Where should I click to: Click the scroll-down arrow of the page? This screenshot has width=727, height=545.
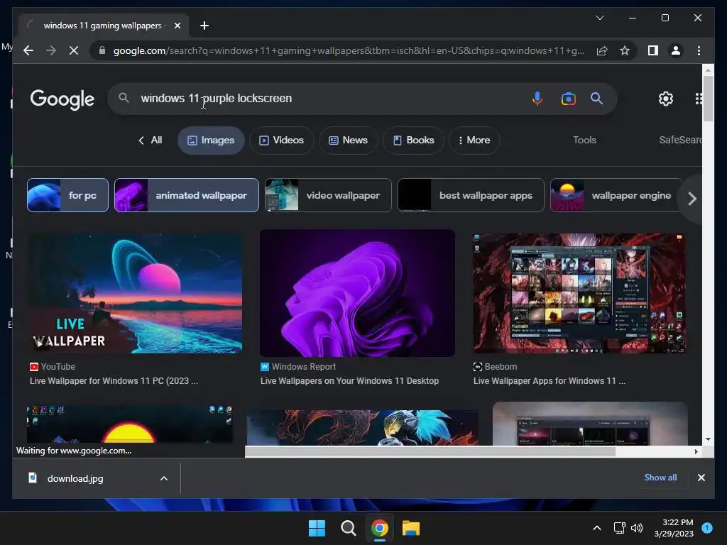708,439
